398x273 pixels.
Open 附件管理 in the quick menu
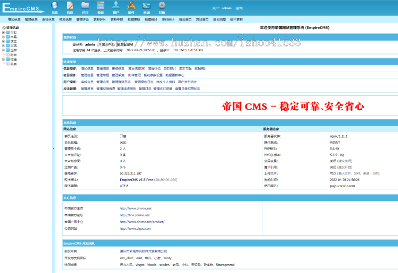[134, 75]
